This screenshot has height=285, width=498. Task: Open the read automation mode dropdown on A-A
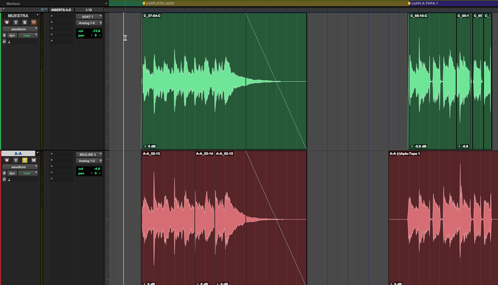[28, 173]
